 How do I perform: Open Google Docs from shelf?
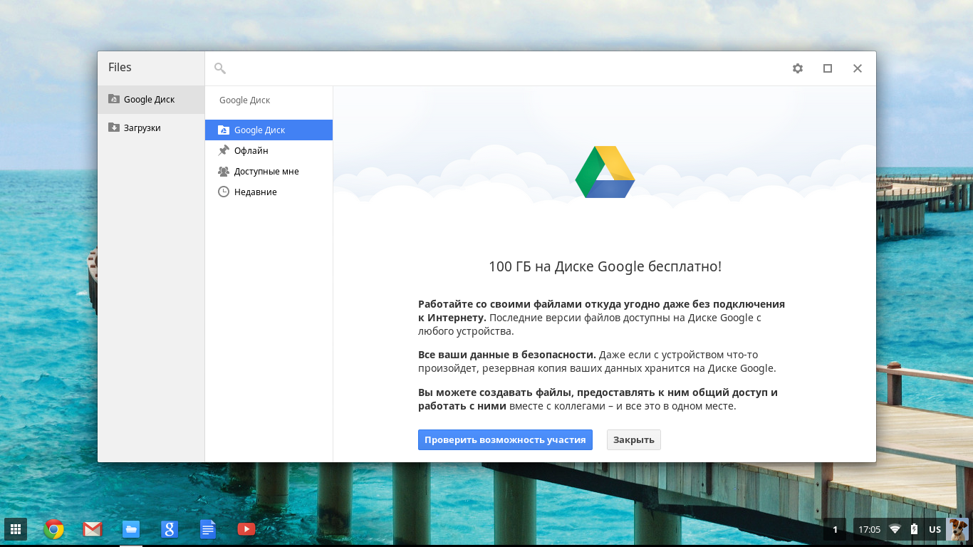[208, 529]
